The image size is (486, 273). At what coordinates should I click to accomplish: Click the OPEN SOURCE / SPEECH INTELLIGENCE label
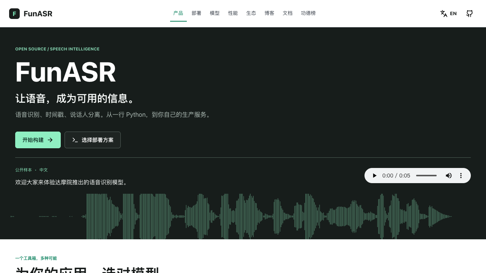pyautogui.click(x=57, y=49)
